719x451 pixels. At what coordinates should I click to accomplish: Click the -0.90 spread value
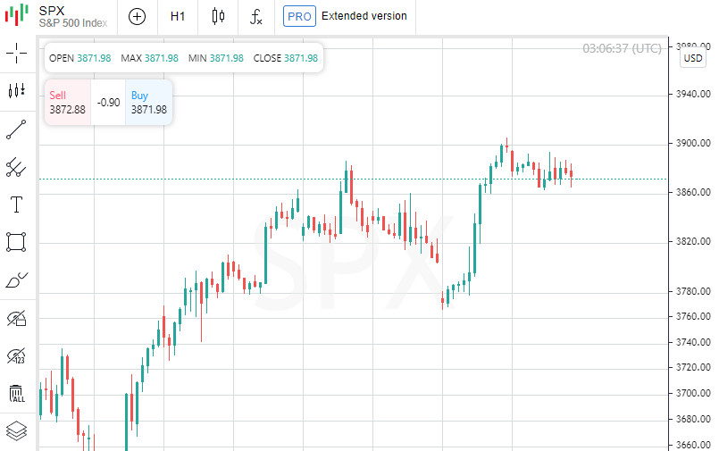108,103
